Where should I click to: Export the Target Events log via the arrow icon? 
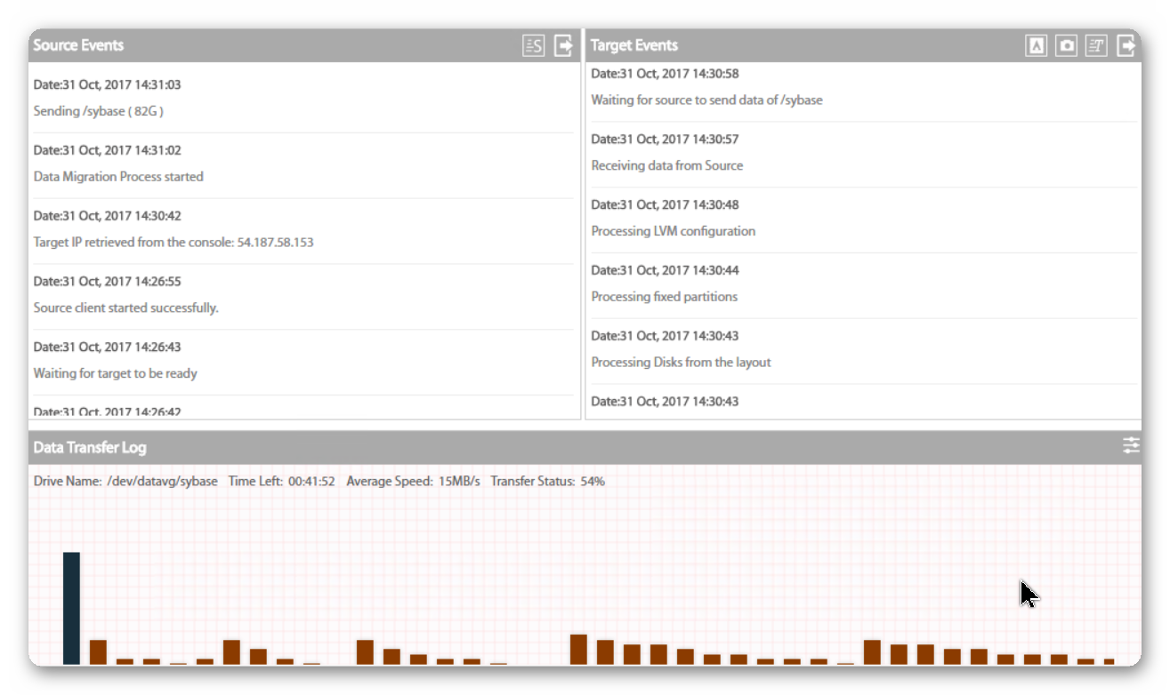[1127, 44]
